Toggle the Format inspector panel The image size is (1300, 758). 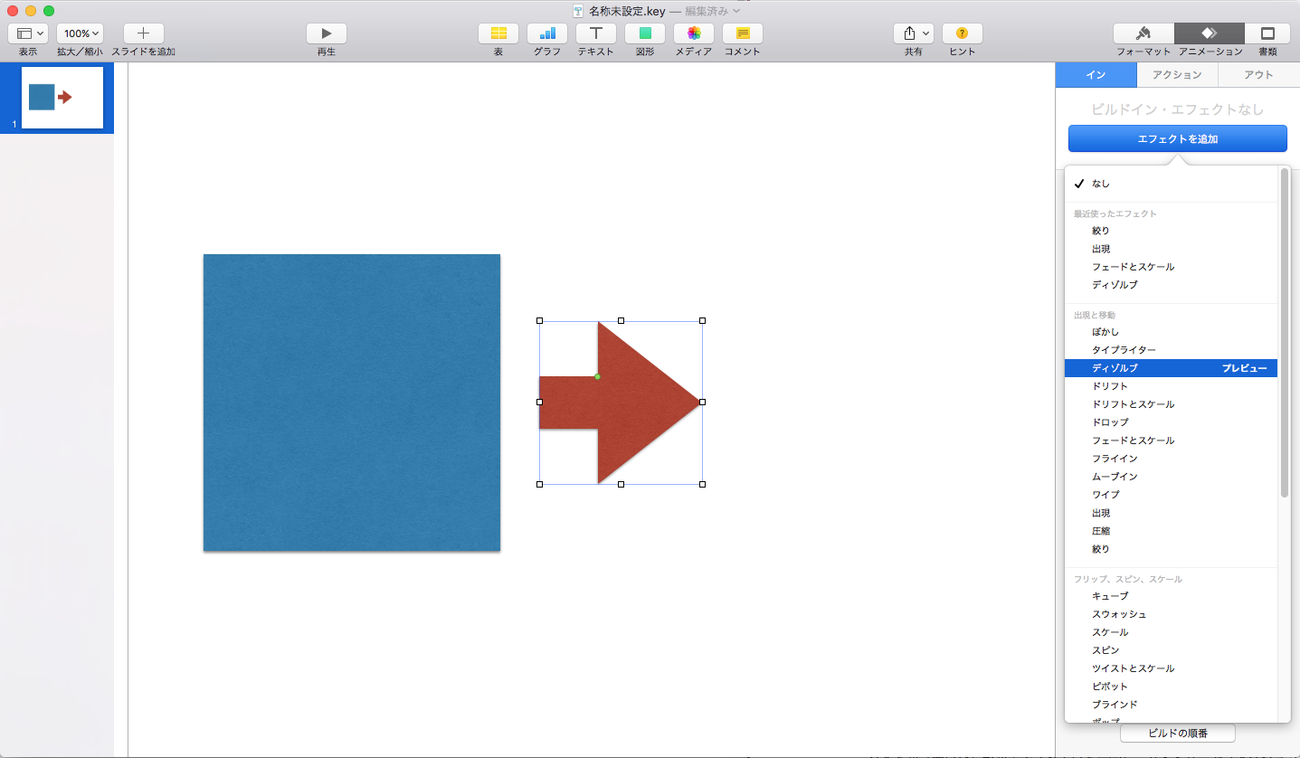(1143, 33)
